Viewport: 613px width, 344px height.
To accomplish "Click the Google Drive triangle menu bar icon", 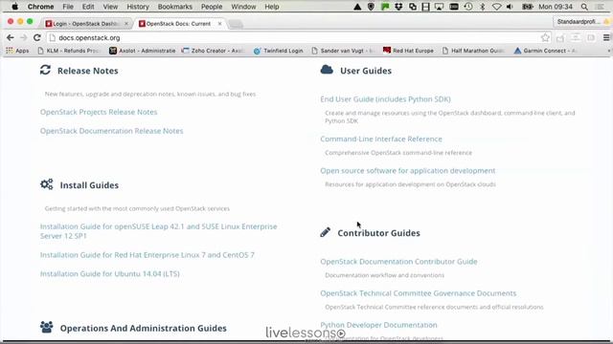I will tap(357, 7).
